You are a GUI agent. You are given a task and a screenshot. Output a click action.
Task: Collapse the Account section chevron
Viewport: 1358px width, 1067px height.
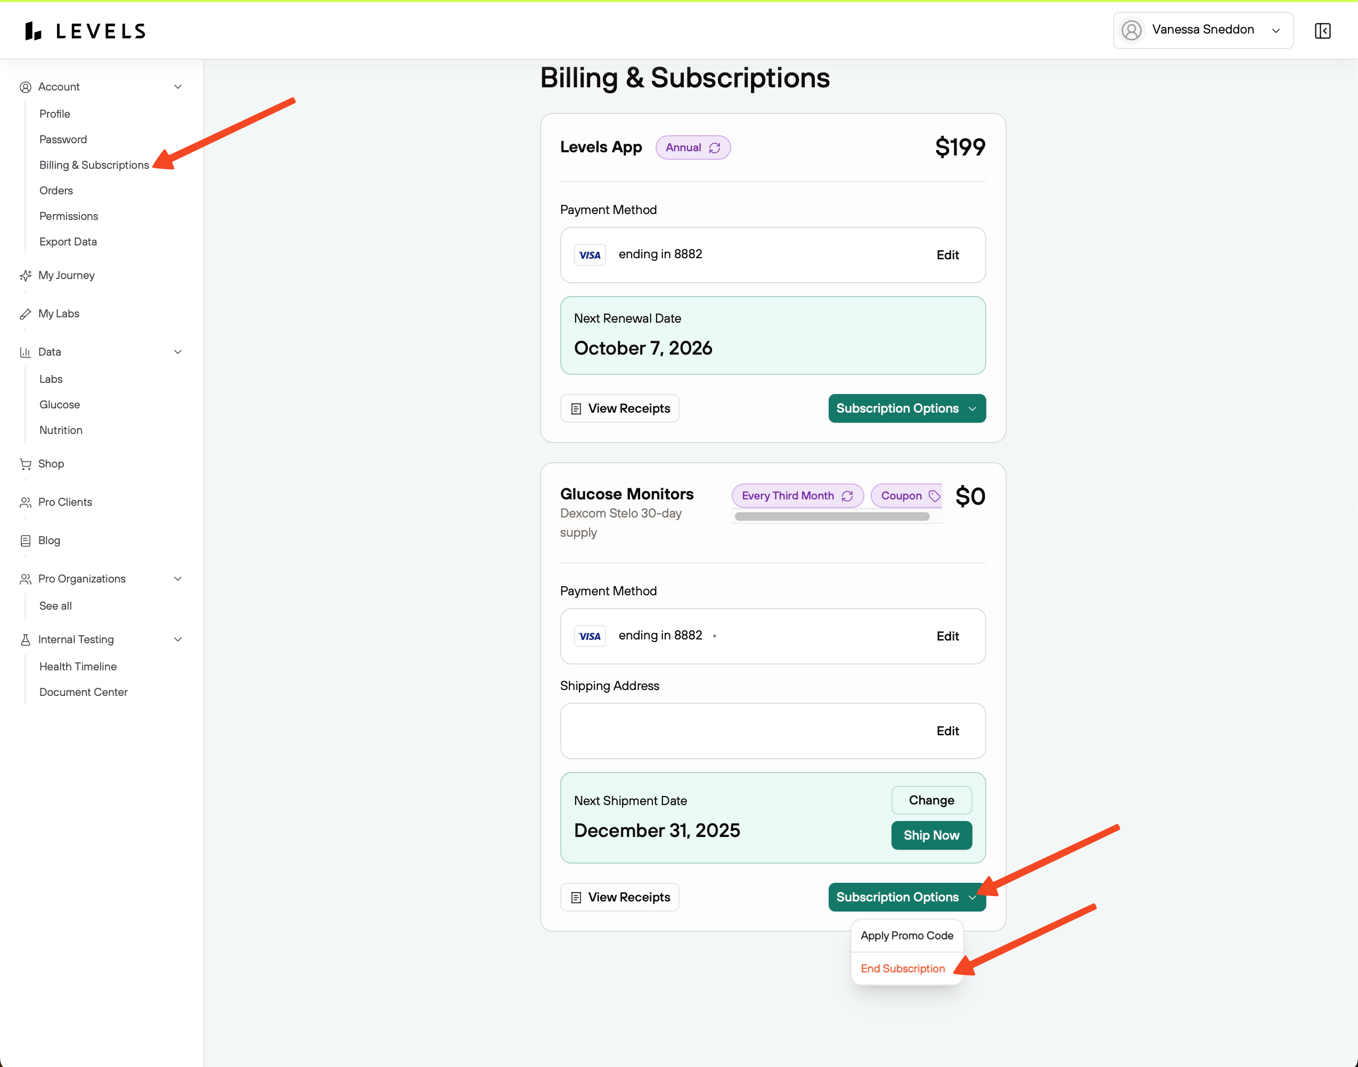[177, 87]
